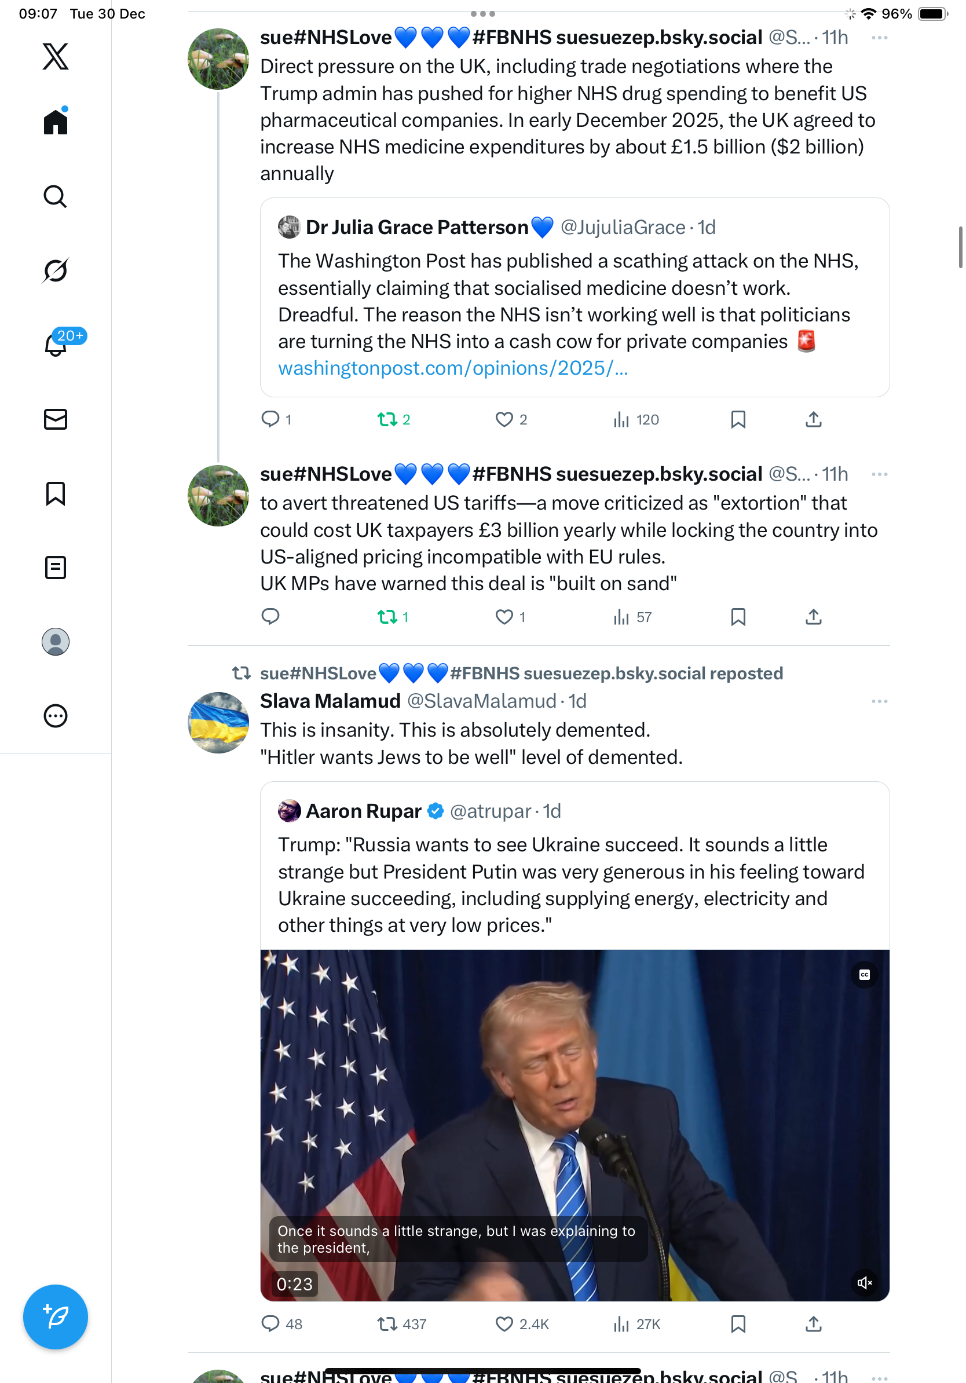
Task: Tap the compose new post button
Action: click(x=56, y=1317)
